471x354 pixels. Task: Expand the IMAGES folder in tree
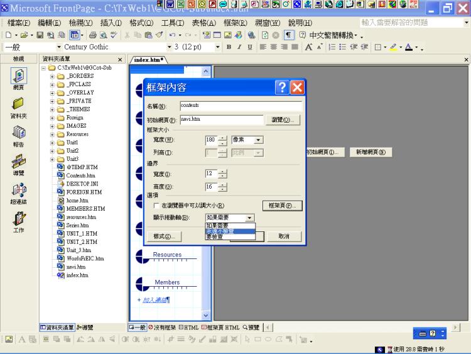point(53,126)
